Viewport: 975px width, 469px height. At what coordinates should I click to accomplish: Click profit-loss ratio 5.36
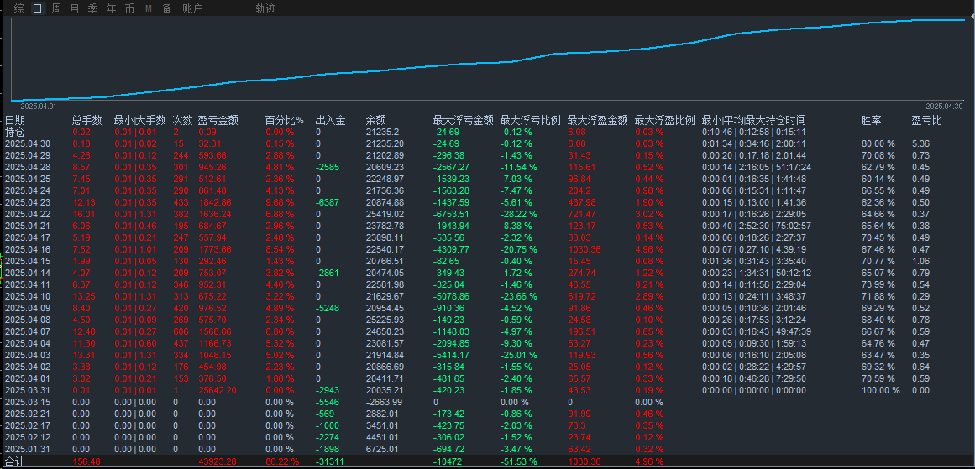click(920, 143)
